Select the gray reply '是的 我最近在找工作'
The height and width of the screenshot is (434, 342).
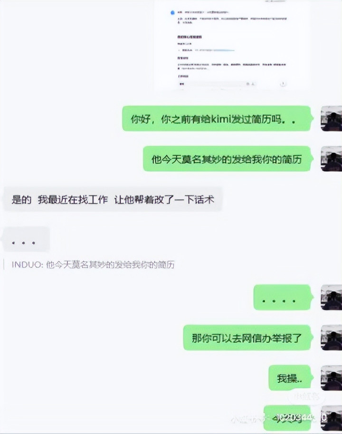[x=113, y=199]
